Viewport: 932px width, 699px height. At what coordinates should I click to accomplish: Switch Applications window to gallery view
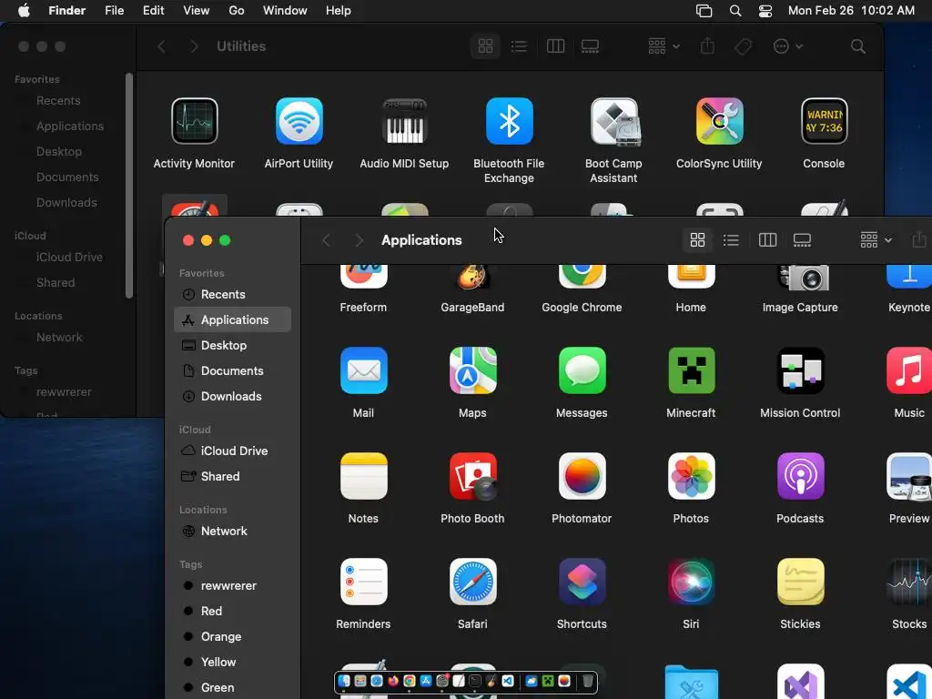click(x=802, y=240)
